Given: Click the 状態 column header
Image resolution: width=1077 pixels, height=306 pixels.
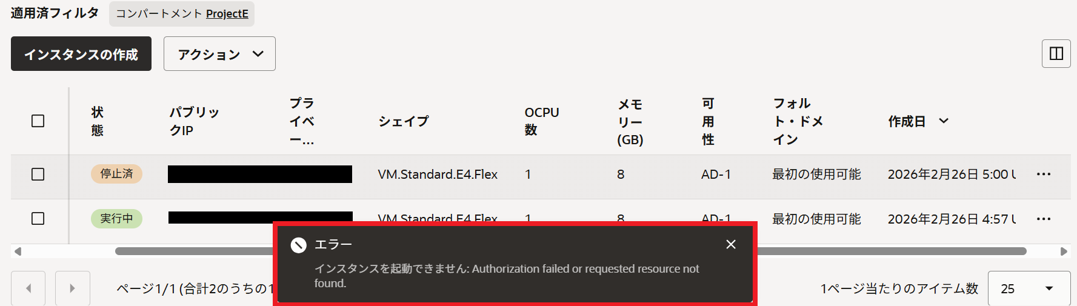Looking at the screenshot, I should (x=98, y=121).
